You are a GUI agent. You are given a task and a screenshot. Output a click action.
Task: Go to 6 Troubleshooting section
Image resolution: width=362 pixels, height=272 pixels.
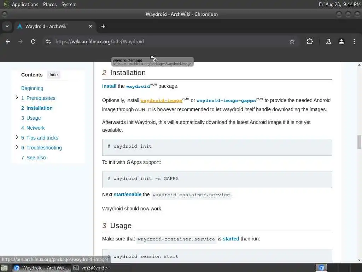pyautogui.click(x=42, y=148)
